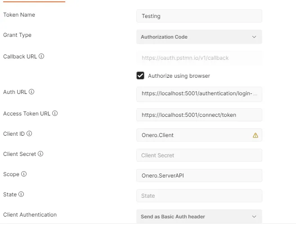Open the Grant Type dropdown

[x=199, y=37]
